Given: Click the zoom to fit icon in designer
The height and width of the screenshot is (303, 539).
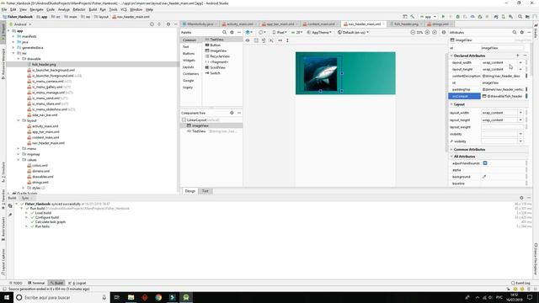Looking at the screenshot, I should coord(435,32).
